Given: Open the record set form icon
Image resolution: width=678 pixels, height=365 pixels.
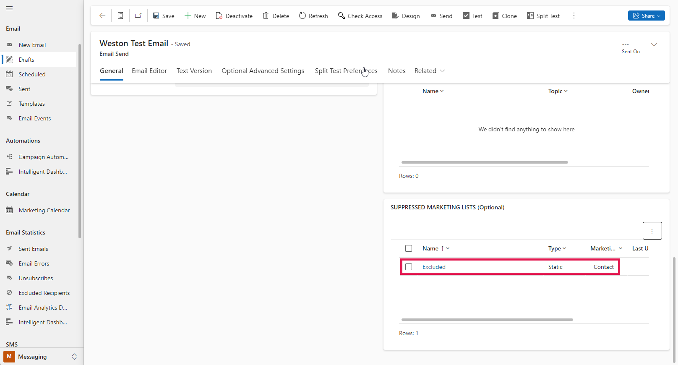Looking at the screenshot, I should click(120, 16).
